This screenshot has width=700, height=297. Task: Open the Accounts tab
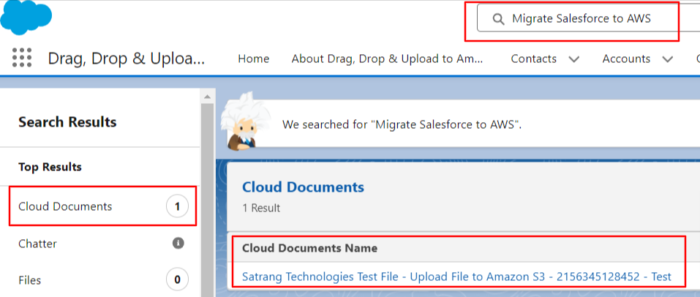[626, 59]
